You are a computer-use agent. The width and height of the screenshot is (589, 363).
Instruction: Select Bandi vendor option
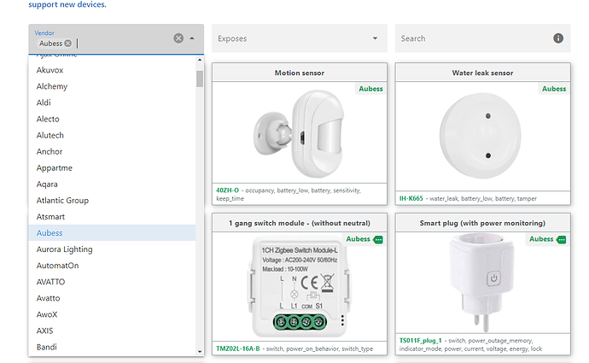tap(47, 348)
